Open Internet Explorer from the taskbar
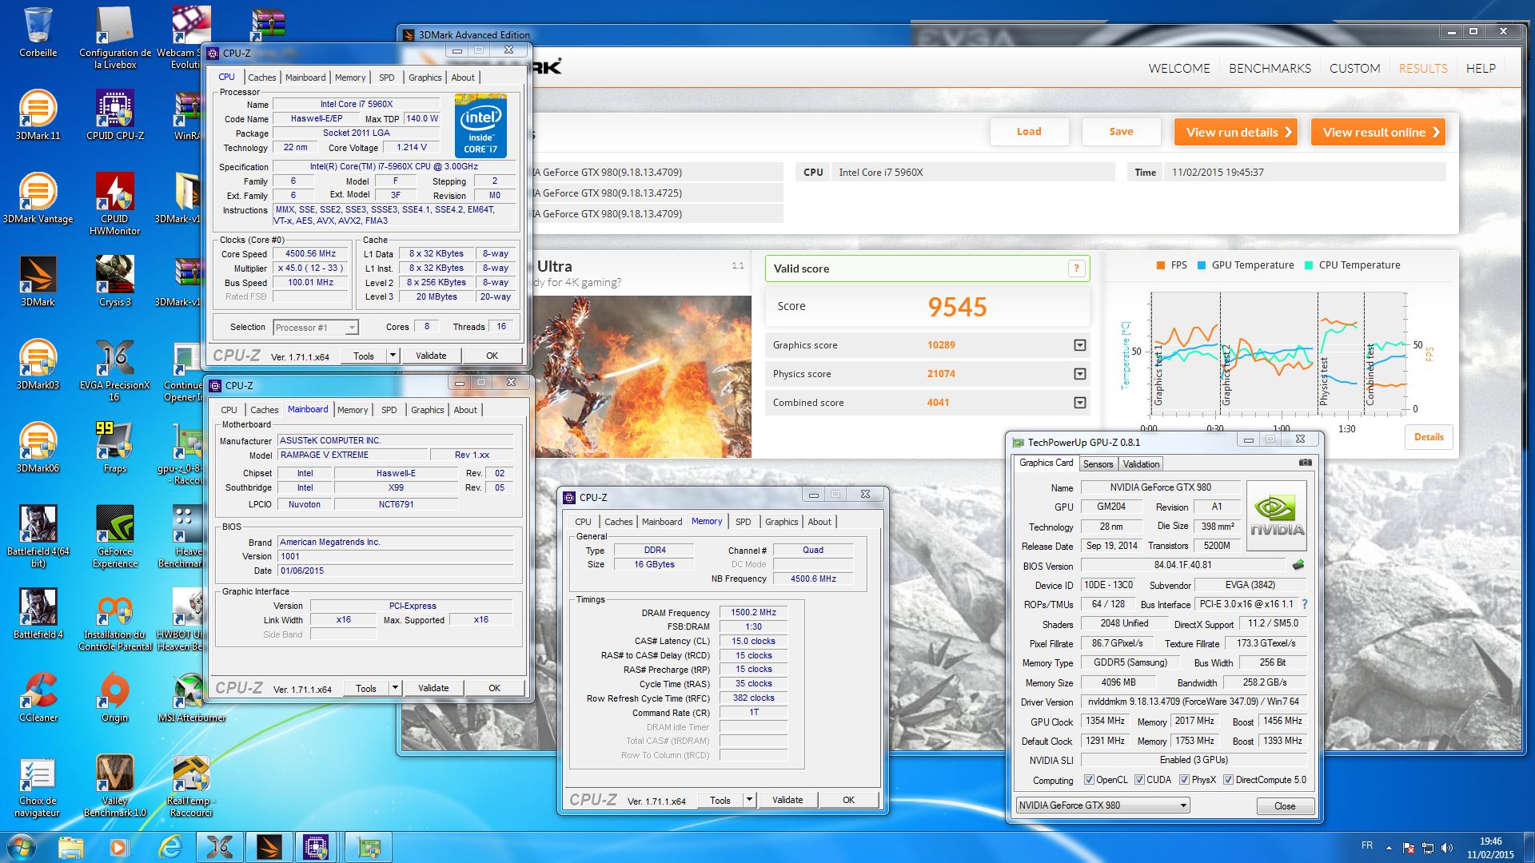1535x863 pixels. point(169,847)
